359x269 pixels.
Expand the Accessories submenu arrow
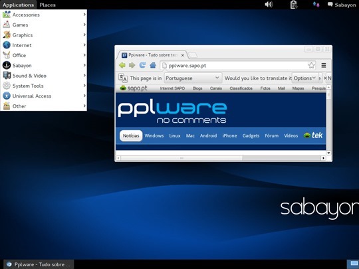pyautogui.click(x=84, y=15)
